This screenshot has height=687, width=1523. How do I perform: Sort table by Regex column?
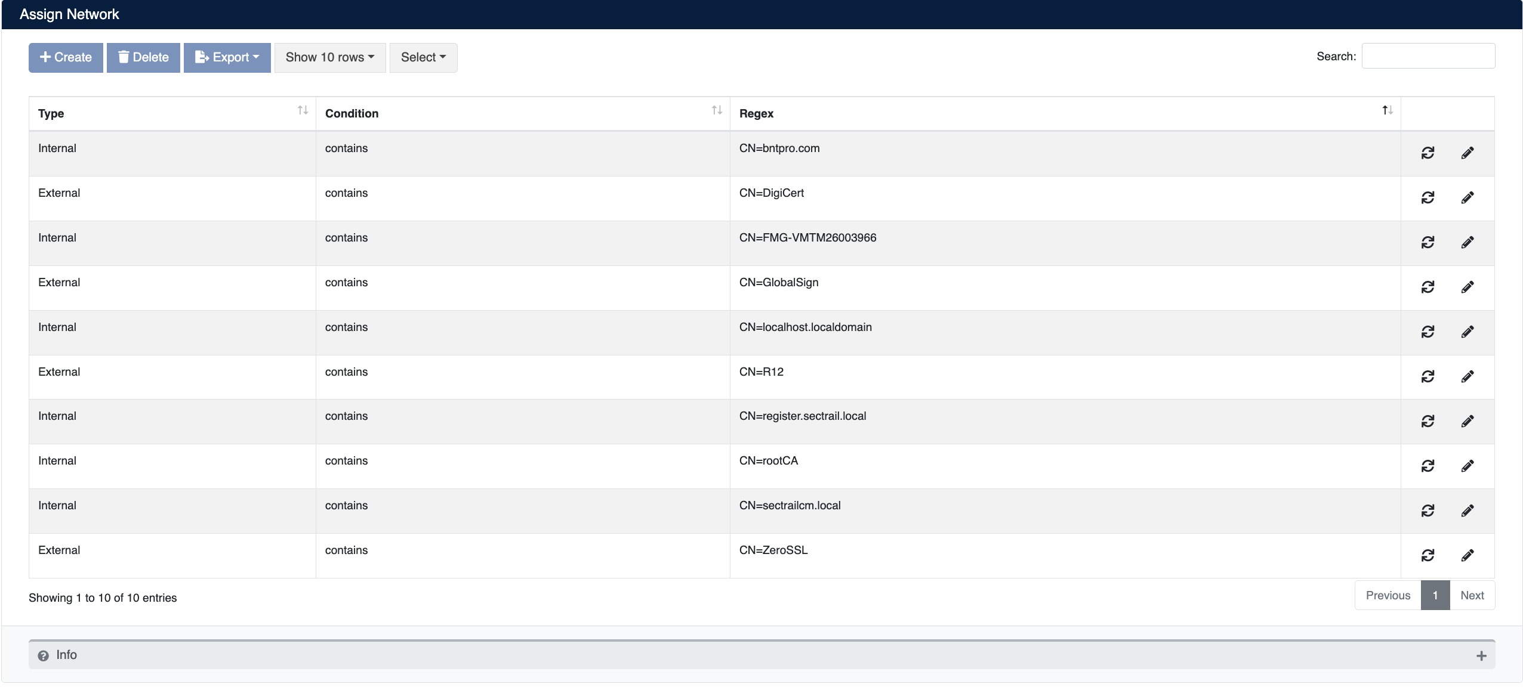(1065, 113)
